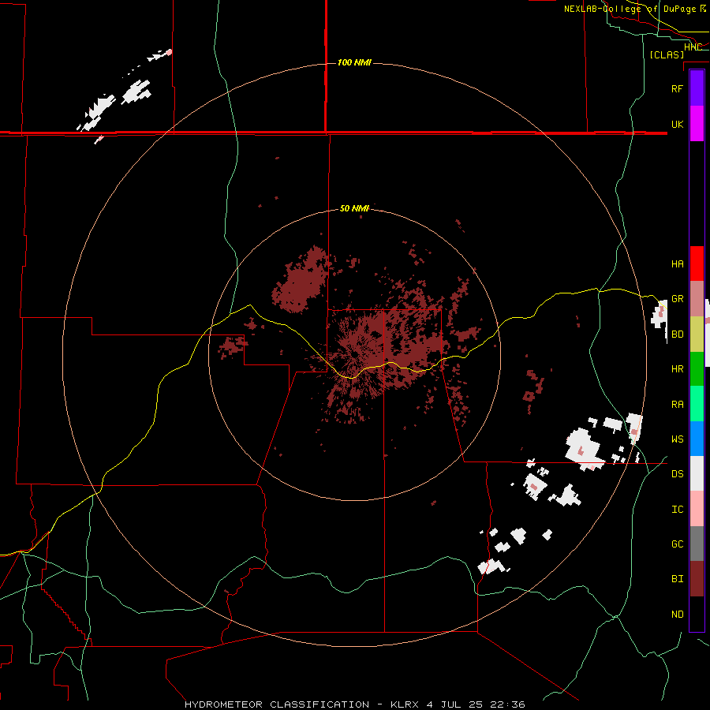
Task: Click the GC legend label
Action: [x=678, y=544]
